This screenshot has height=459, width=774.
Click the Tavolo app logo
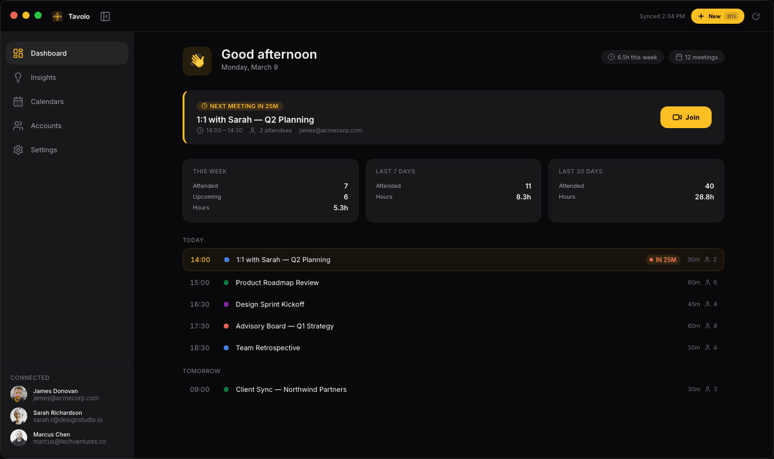[x=57, y=16]
